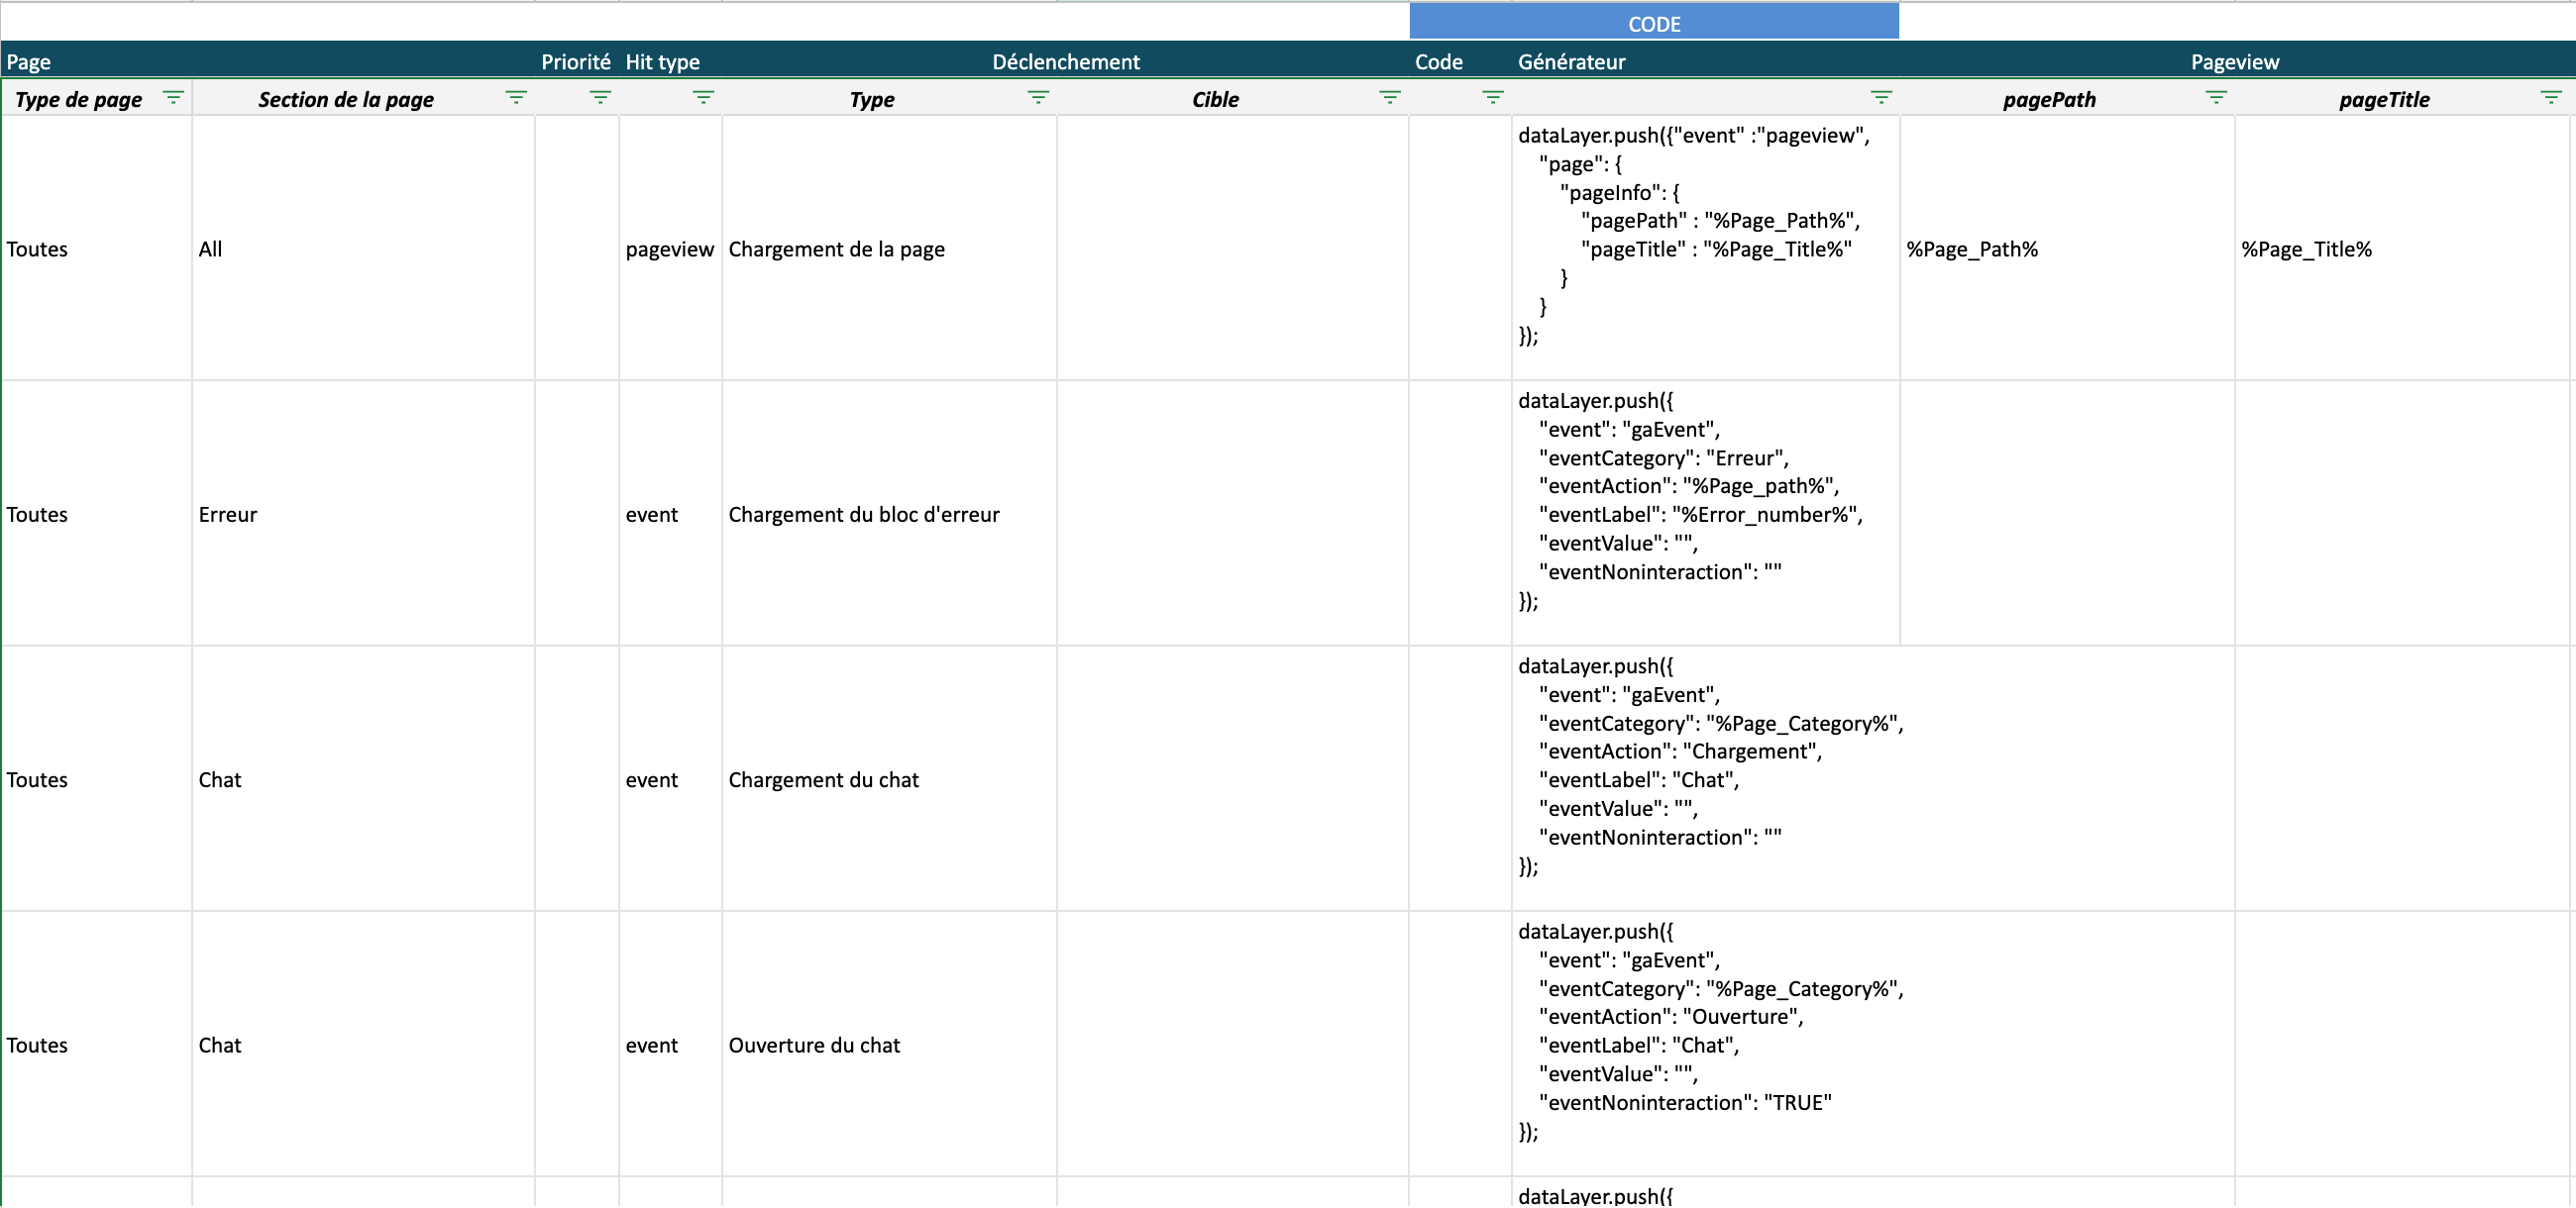Click the pageTitle column label
Viewport: 2576px width, 1208px height.
(x=2384, y=100)
